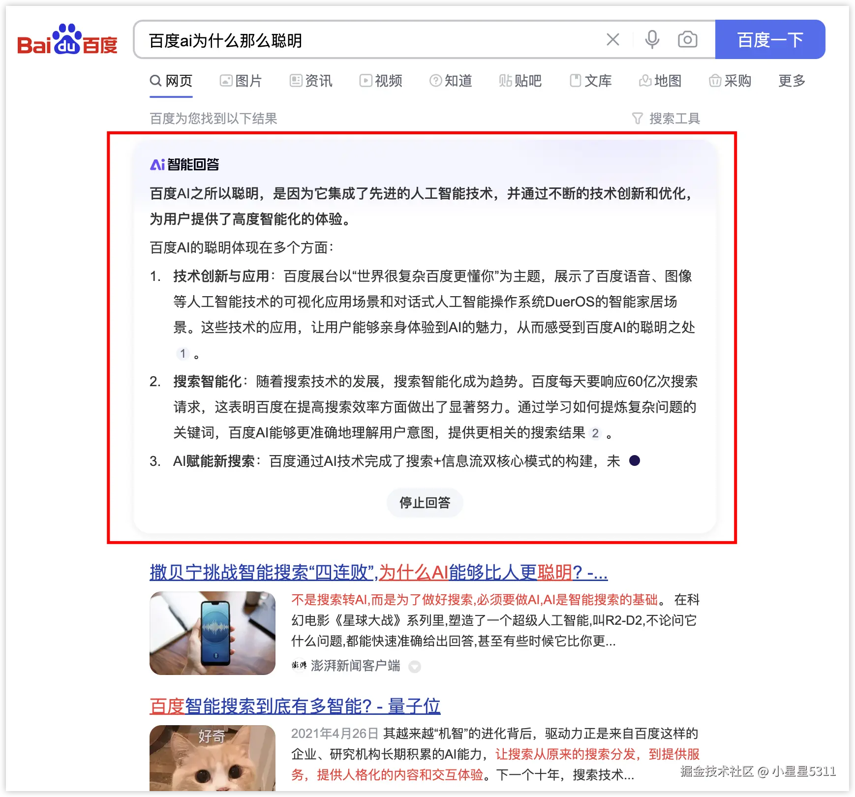This screenshot has width=855, height=797.
Task: Switch to the 贴吧 tab
Action: (x=520, y=81)
